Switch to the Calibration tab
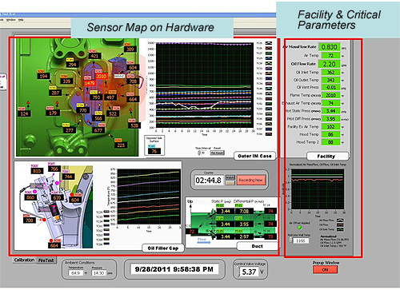The height and width of the screenshot is (290, 400). coord(24,260)
